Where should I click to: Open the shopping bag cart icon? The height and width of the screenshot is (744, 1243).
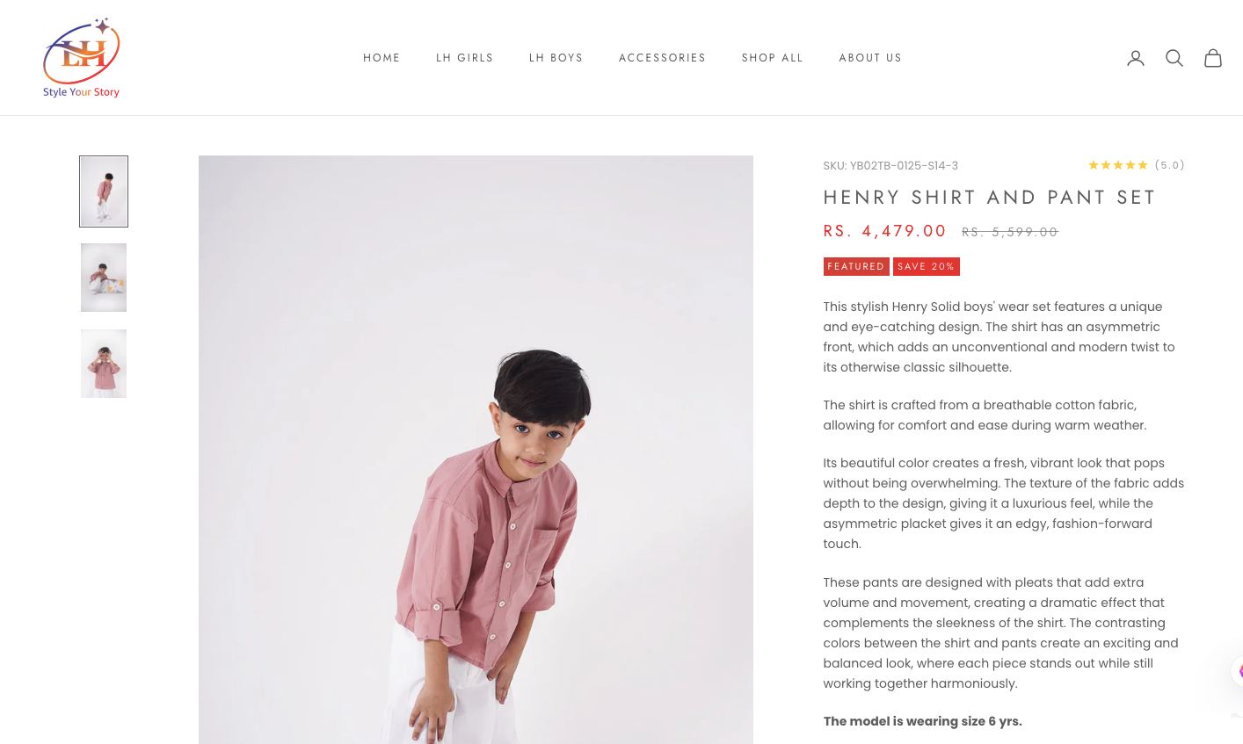1213,58
